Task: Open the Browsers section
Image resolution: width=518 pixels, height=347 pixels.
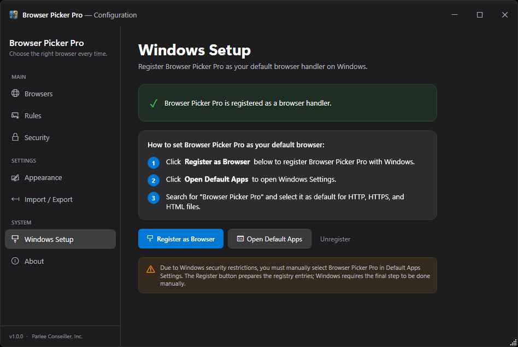Action: click(x=61, y=94)
